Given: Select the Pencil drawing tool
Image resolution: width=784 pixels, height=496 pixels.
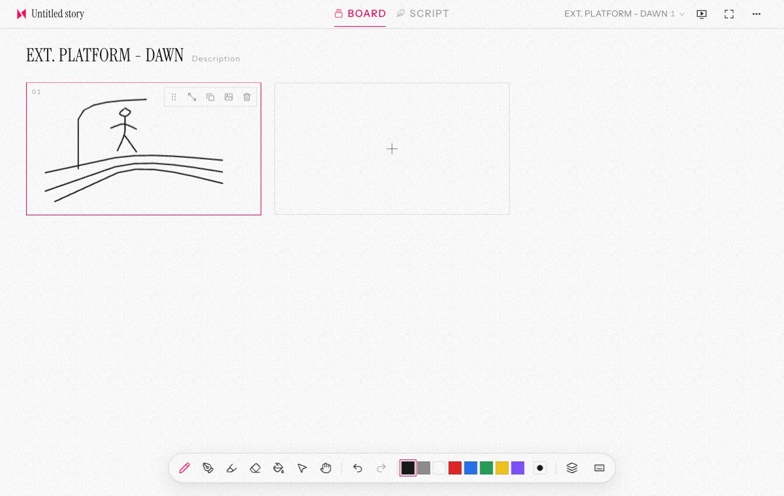Looking at the screenshot, I should coord(184,468).
